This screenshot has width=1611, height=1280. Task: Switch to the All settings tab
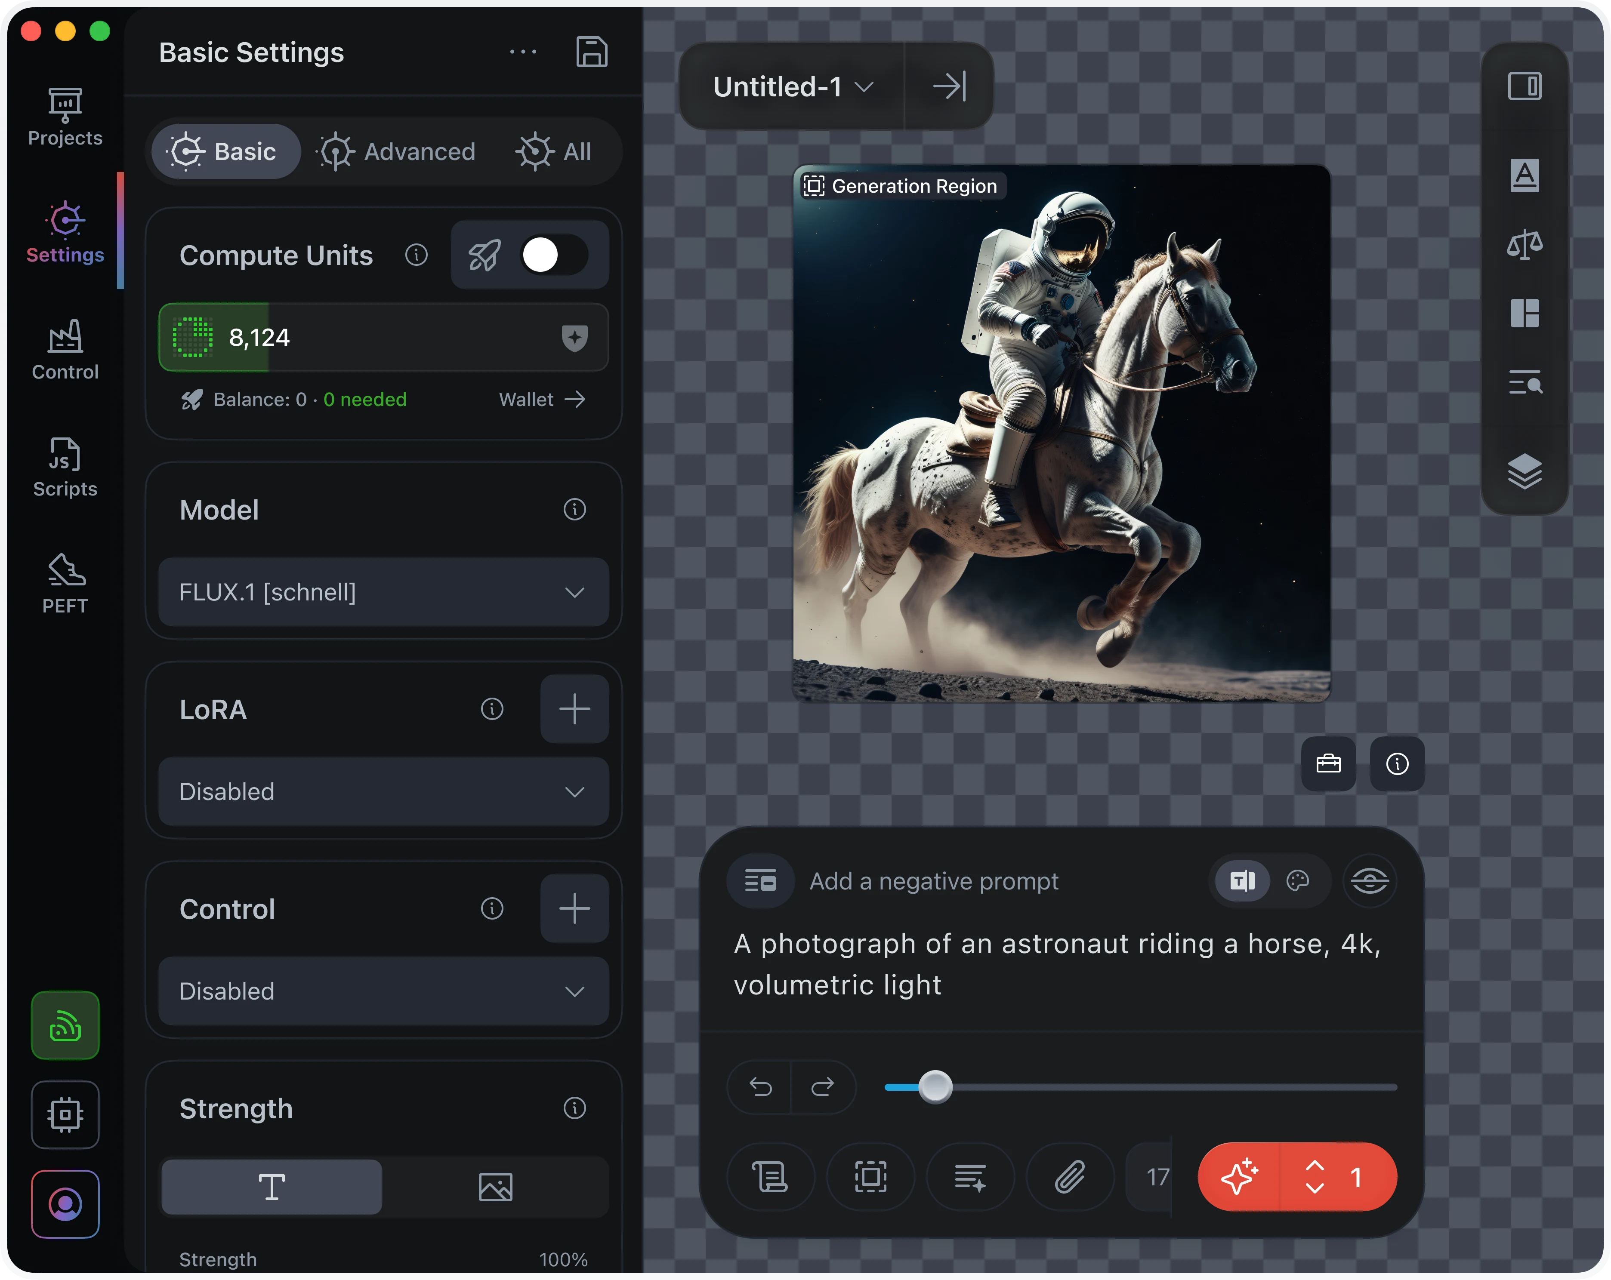coord(554,151)
